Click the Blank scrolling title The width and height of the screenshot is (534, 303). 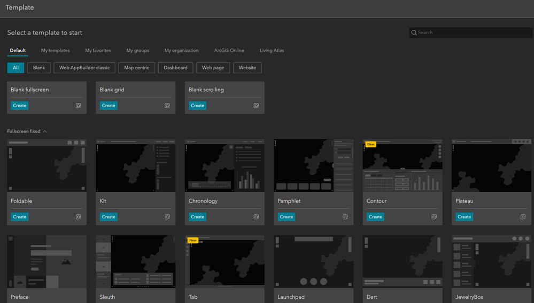coord(206,90)
